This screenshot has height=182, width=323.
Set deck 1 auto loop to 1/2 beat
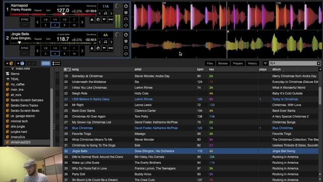click(x=65, y=20)
